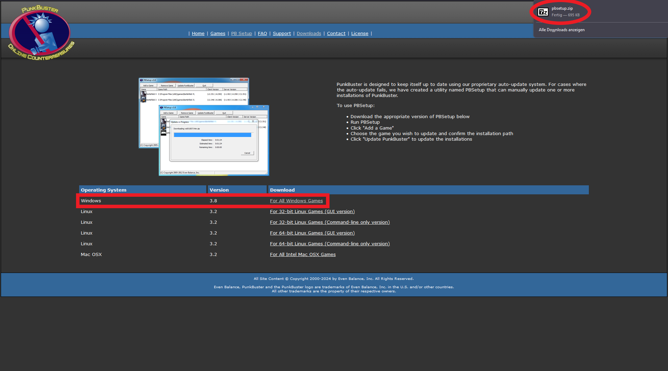Select the 'Run PBSetup' instruction step
The image size is (668, 371).
point(365,122)
